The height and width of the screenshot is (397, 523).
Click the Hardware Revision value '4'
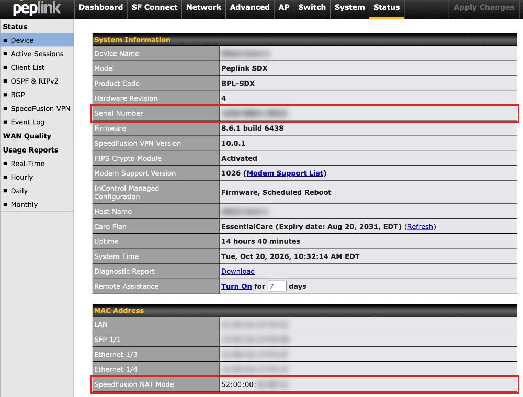[x=223, y=98]
